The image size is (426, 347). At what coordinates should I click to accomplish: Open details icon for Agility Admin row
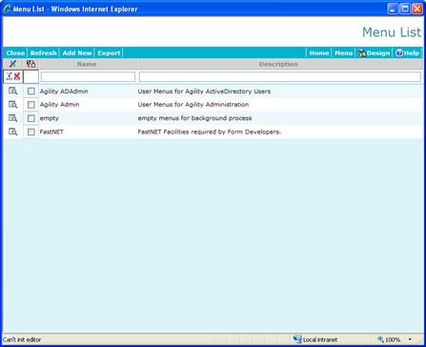click(x=12, y=105)
